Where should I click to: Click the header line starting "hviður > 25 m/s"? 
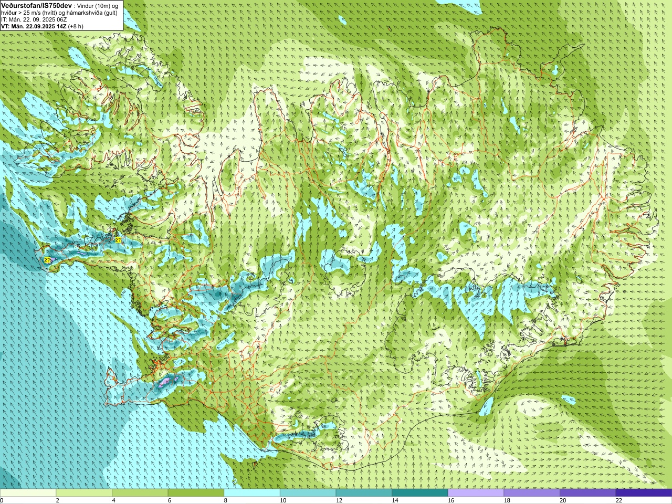59,13
